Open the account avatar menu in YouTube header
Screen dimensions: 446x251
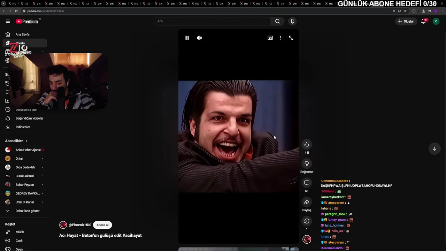[436, 21]
